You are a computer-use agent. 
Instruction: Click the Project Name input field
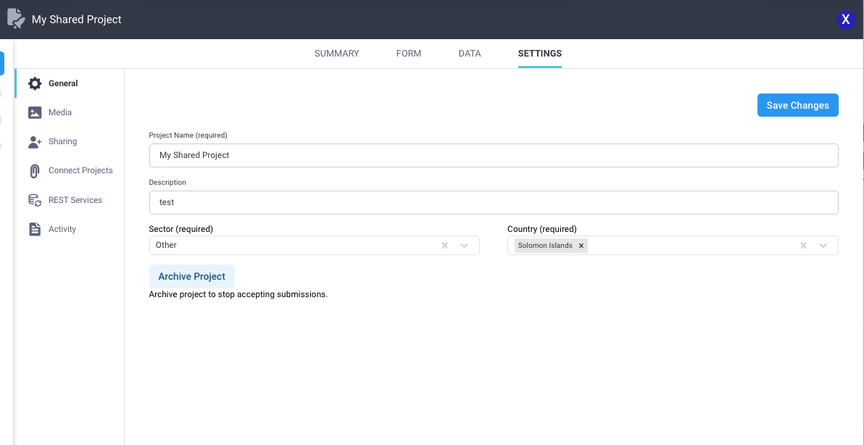pos(493,155)
